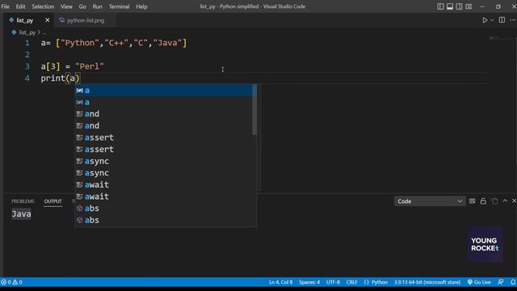Image resolution: width=517 pixels, height=291 pixels.
Task: Open the File menu
Action: 6,6
